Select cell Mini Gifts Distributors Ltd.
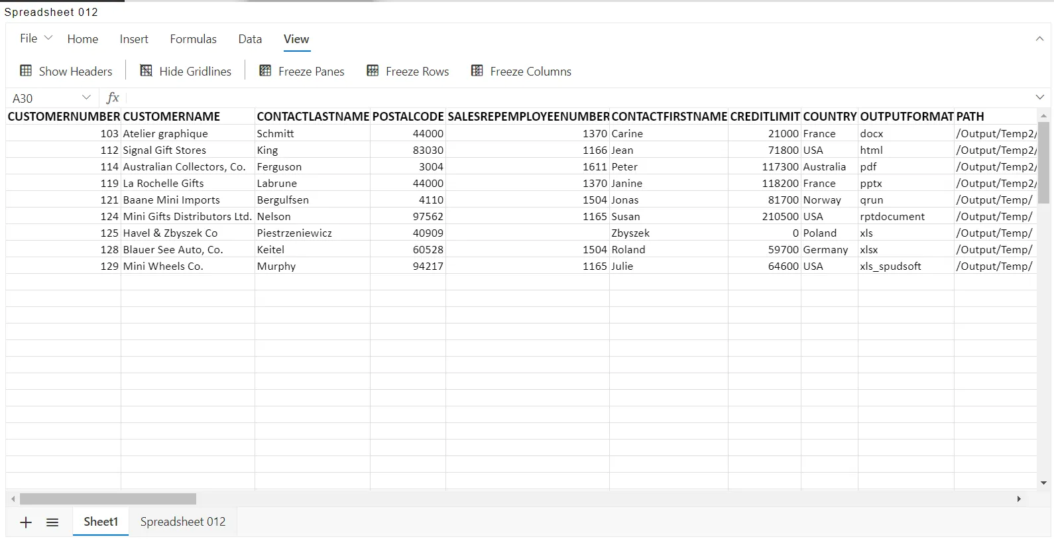 coord(188,216)
